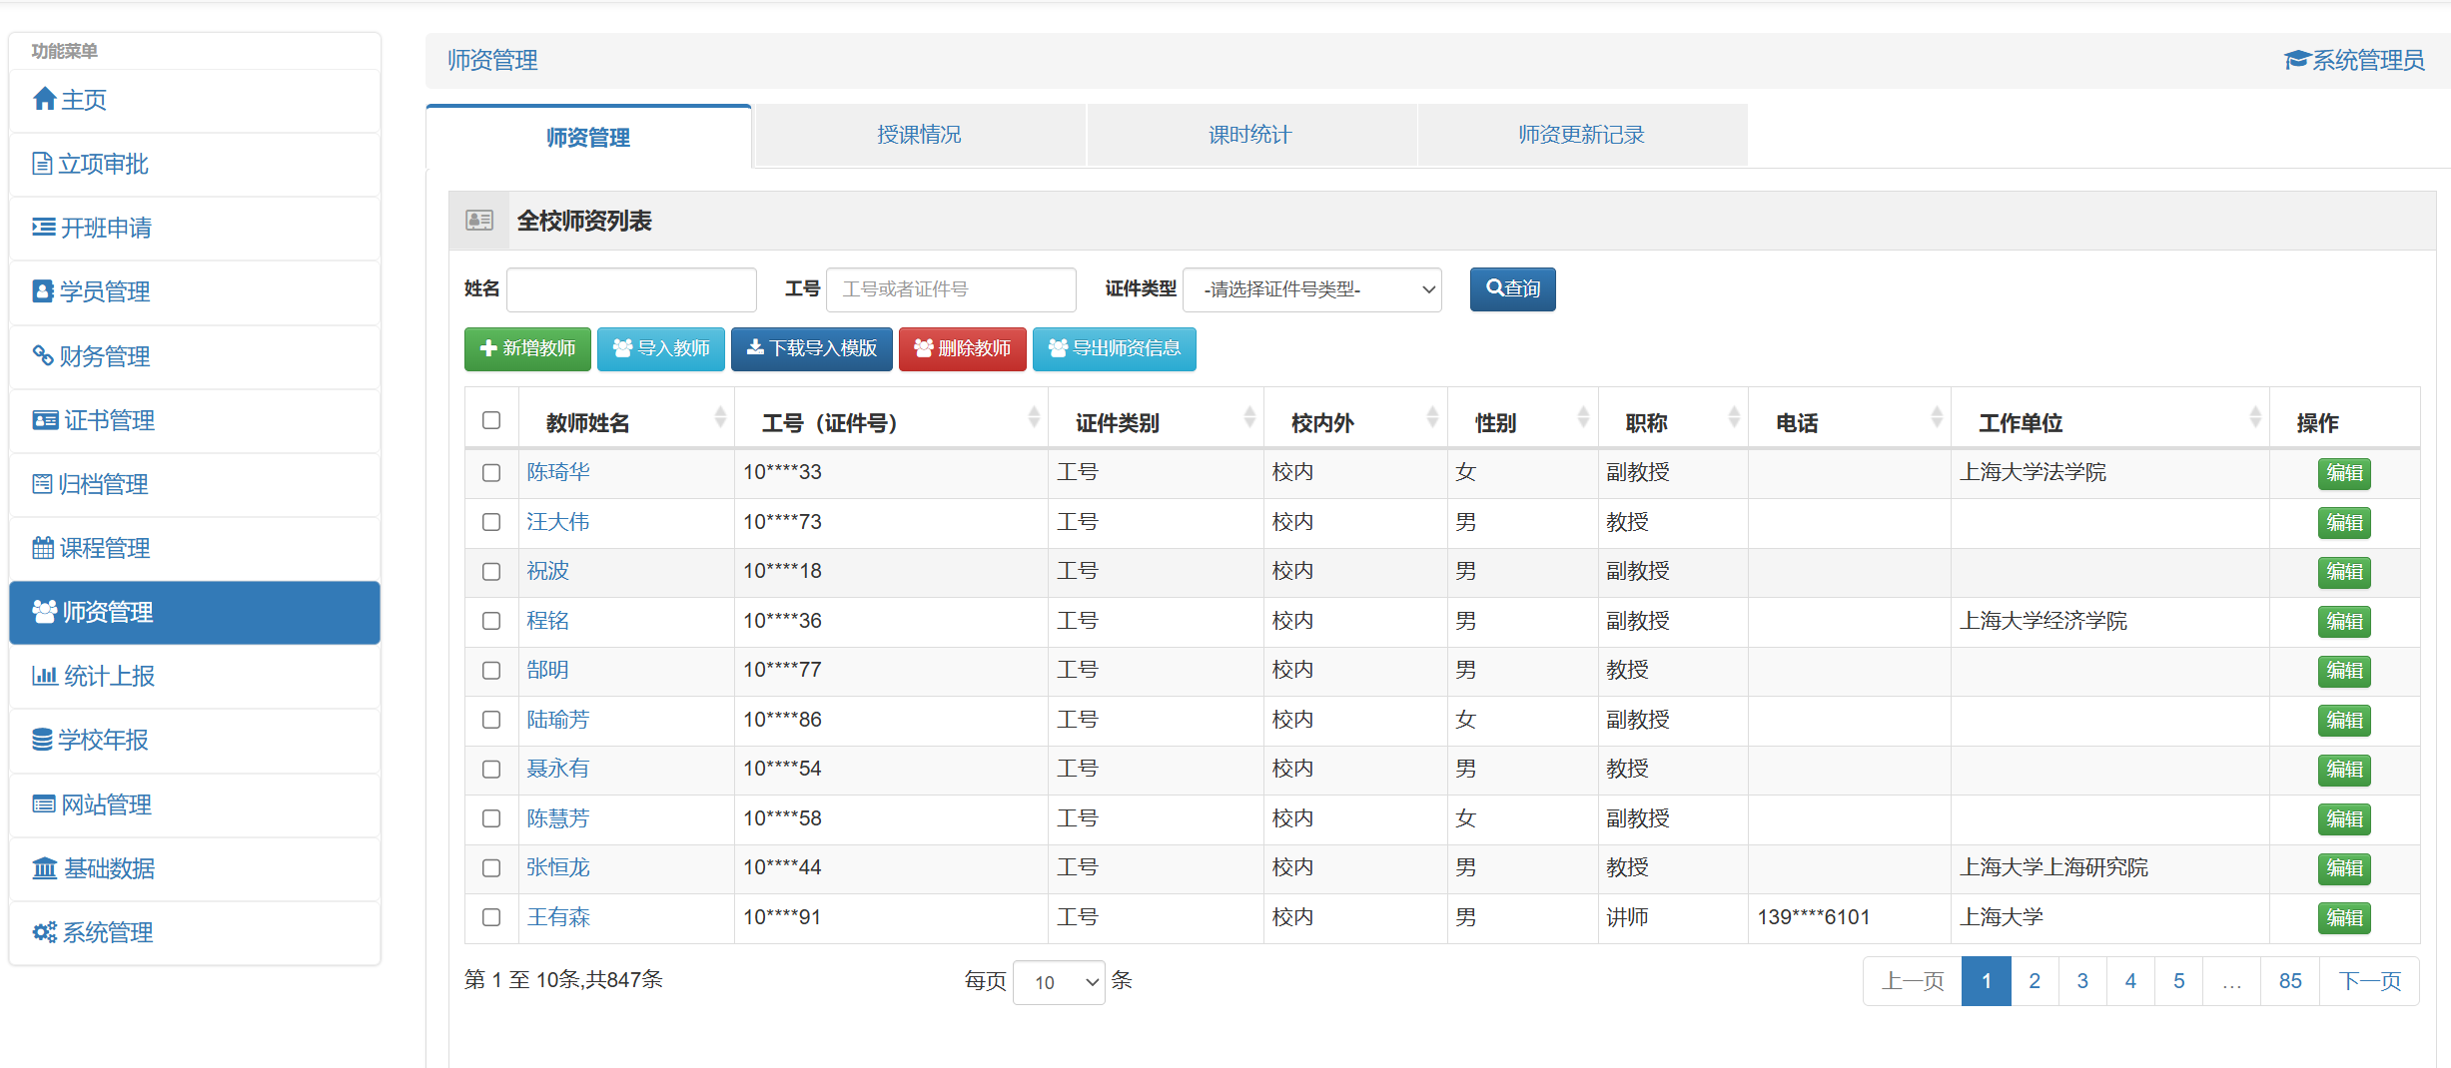Click the 系统管理员 user icon

[2296, 60]
